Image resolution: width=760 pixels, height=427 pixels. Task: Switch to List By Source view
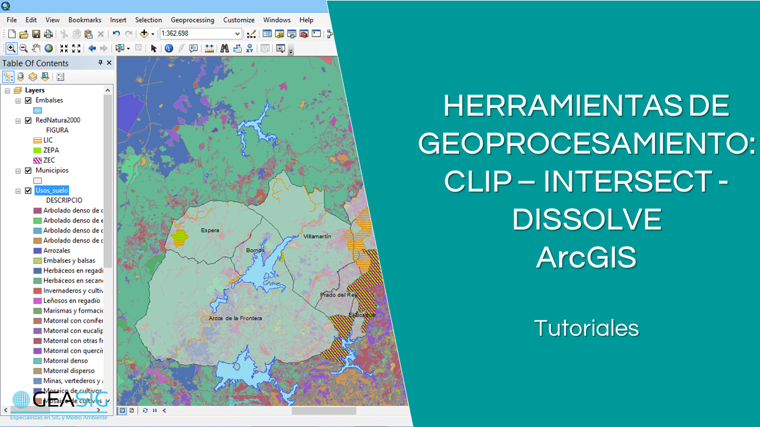click(21, 77)
